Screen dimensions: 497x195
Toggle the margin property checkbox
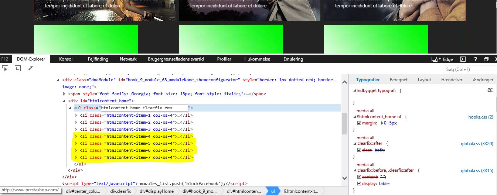click(x=359, y=123)
